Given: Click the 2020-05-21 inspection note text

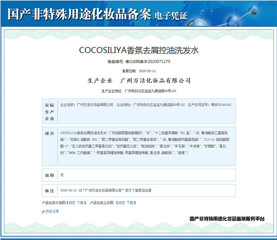Looking at the screenshot, I should click(106, 191).
